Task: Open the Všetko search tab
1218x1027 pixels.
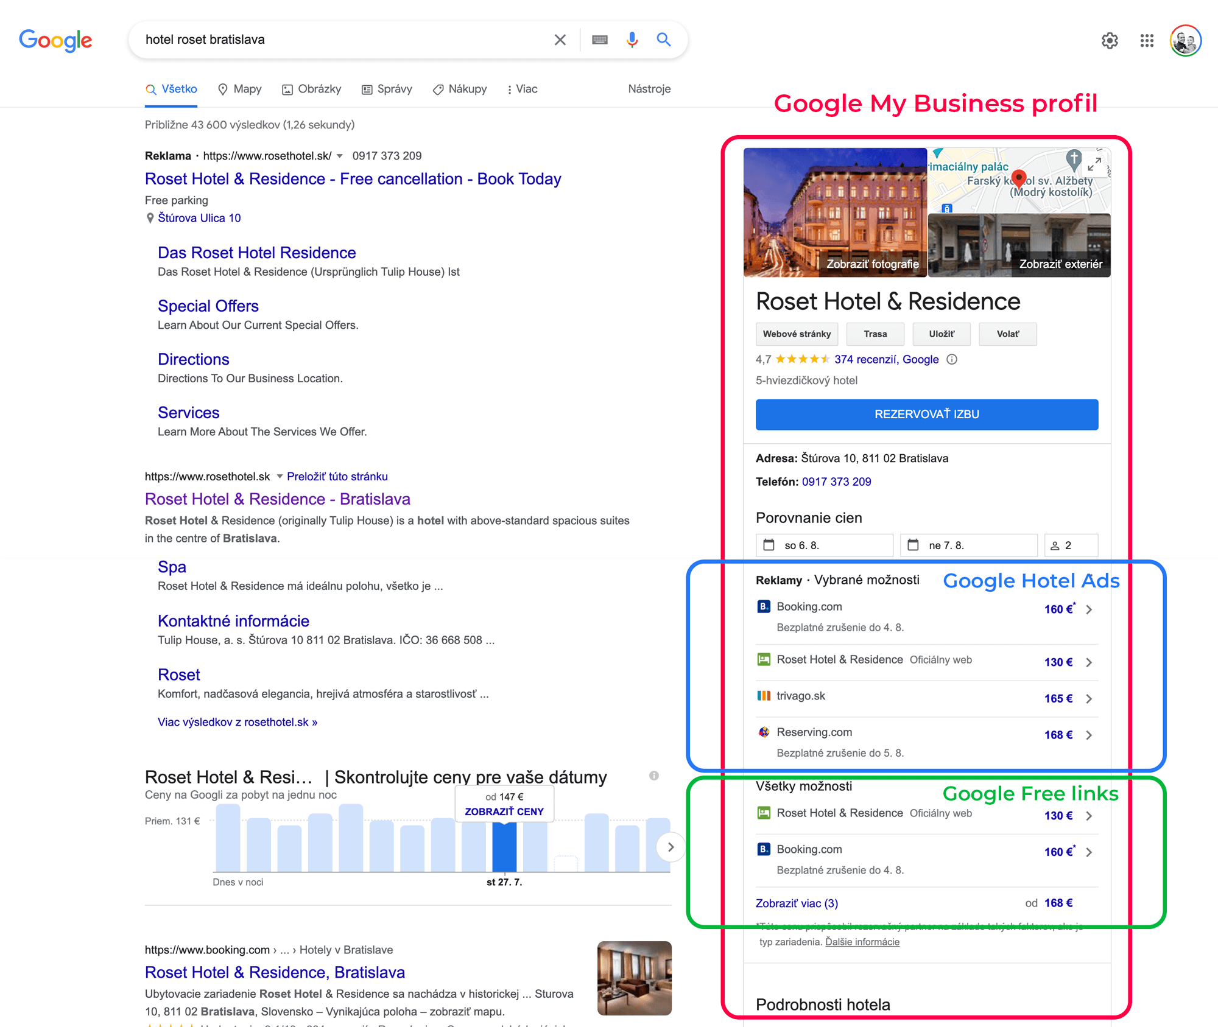Action: click(x=172, y=89)
